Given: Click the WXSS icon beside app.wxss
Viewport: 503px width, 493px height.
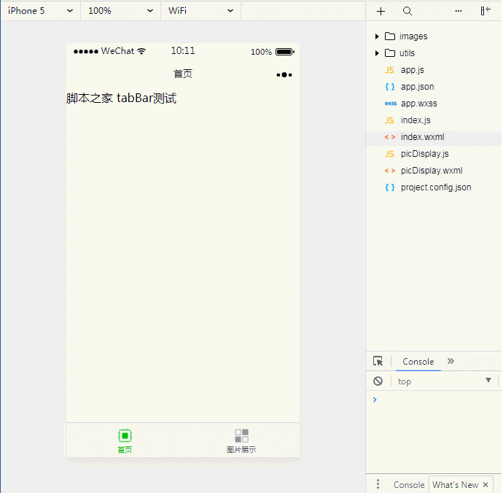Looking at the screenshot, I should pos(391,104).
